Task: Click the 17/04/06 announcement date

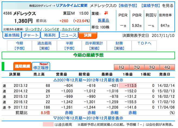Action: pos(166,107)
